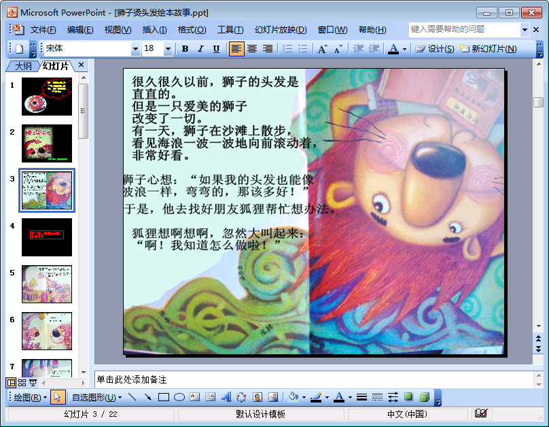Open the 插入(I) menu
Screen dimensions: 549x427
(154, 30)
